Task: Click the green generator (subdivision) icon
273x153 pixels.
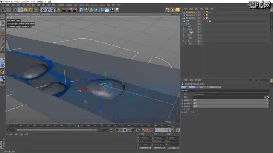Action: coord(91,10)
